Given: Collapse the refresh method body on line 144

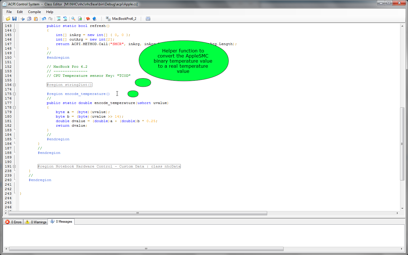Looking at the screenshot, I should pos(14,30).
